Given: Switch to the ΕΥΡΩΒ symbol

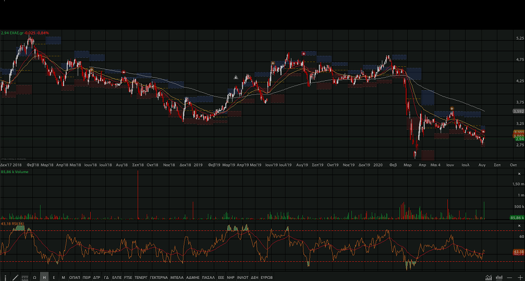Looking at the screenshot, I should [x=267, y=277].
